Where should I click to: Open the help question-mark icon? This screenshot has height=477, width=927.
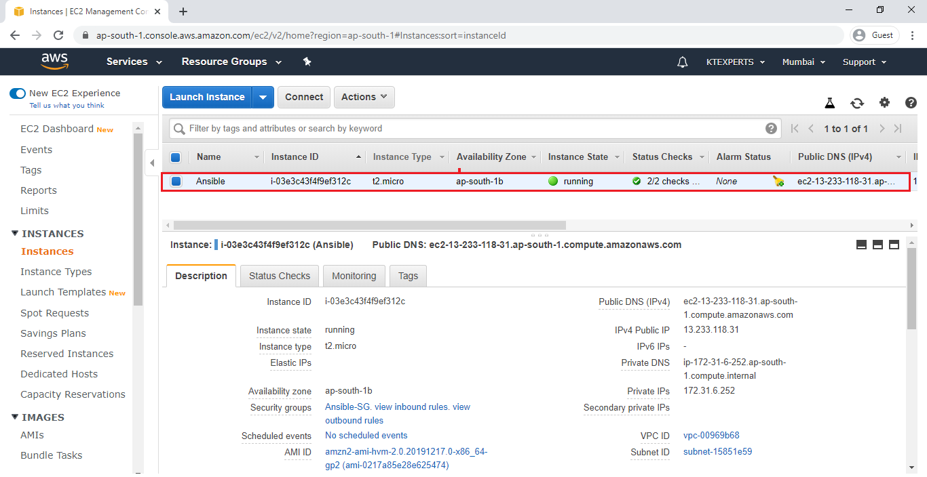point(910,102)
